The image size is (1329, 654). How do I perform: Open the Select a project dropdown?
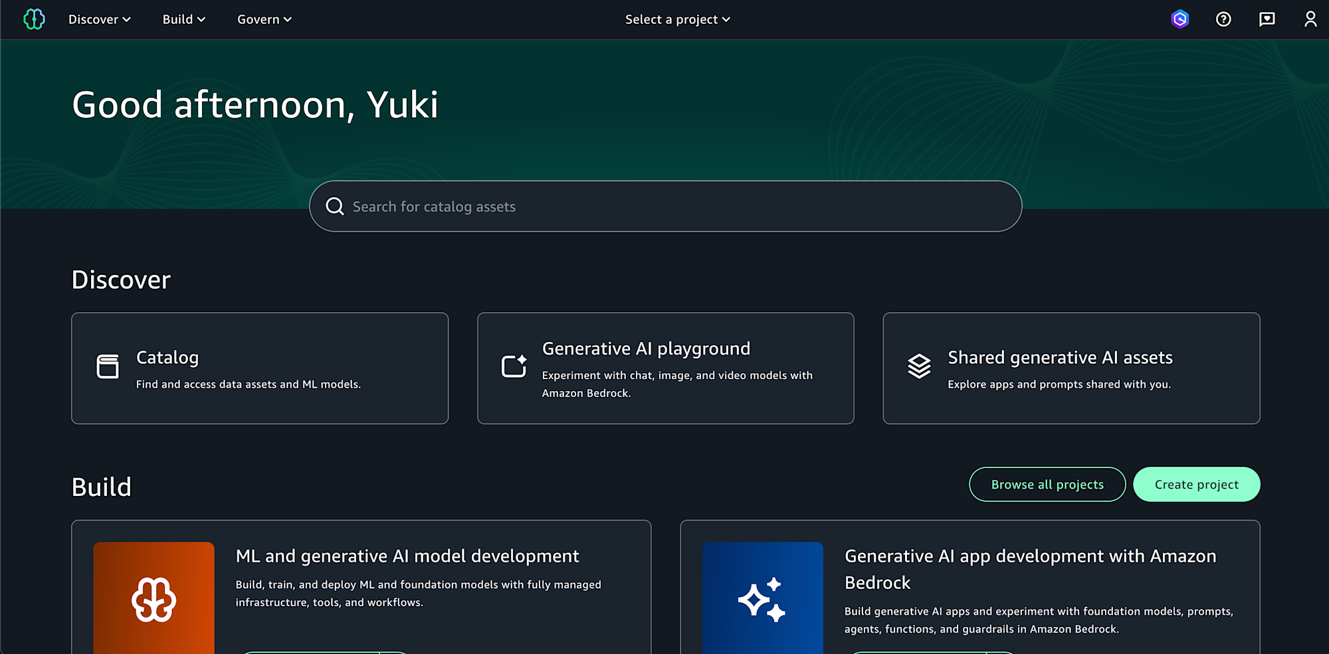click(x=678, y=19)
